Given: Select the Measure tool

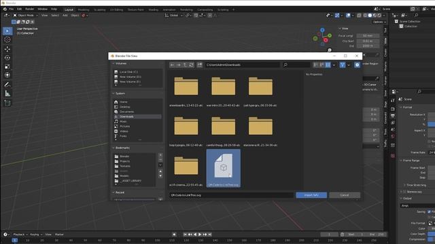Looking at the screenshot, I should coord(7,94).
